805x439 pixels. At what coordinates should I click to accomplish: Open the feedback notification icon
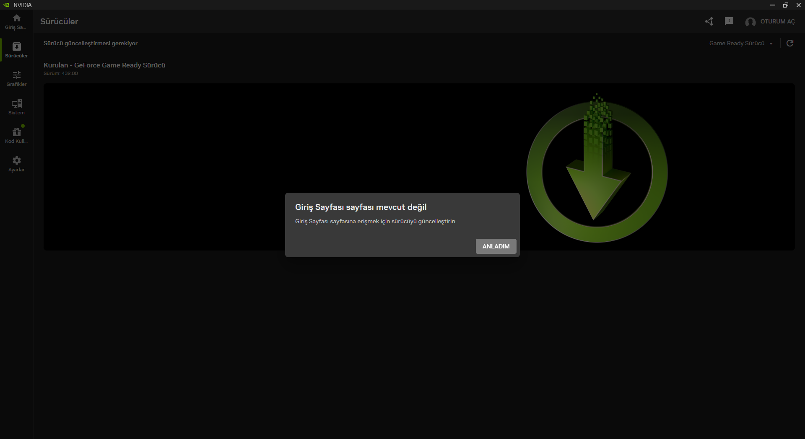[x=729, y=21]
